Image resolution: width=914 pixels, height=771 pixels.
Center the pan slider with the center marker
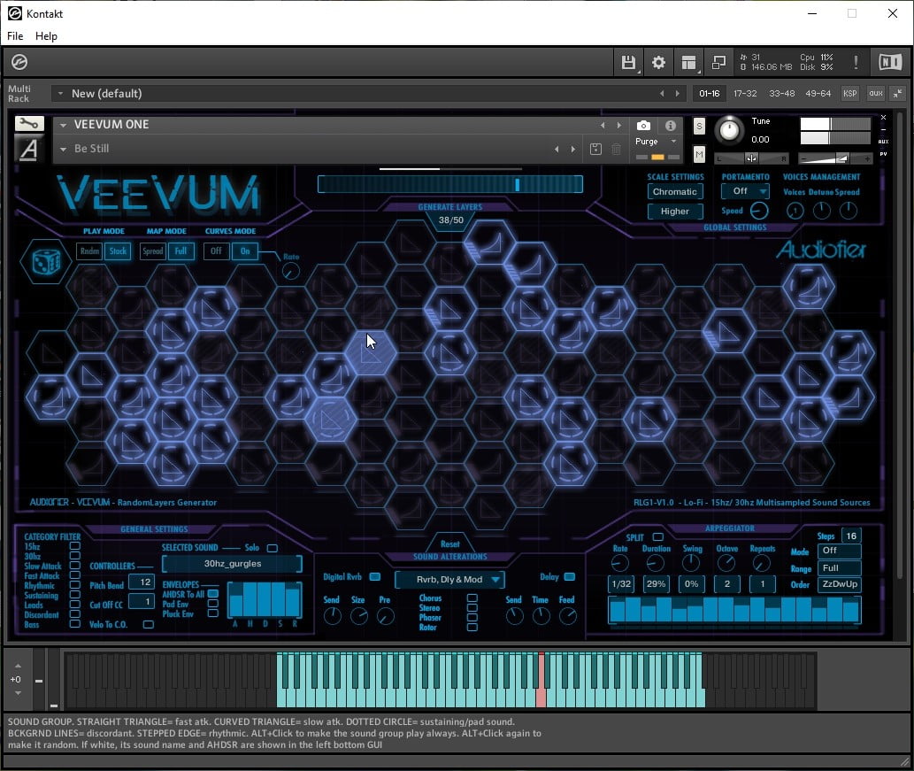[x=751, y=158]
